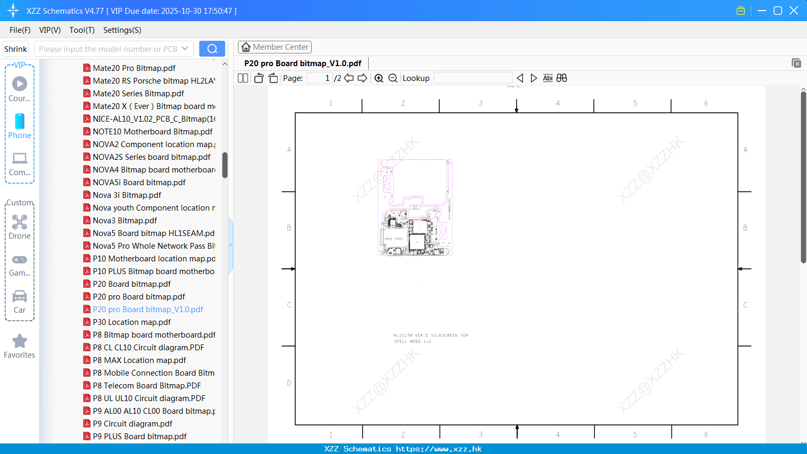The height and width of the screenshot is (454, 807).
Task: Click the binoculars search icon
Action: [562, 78]
